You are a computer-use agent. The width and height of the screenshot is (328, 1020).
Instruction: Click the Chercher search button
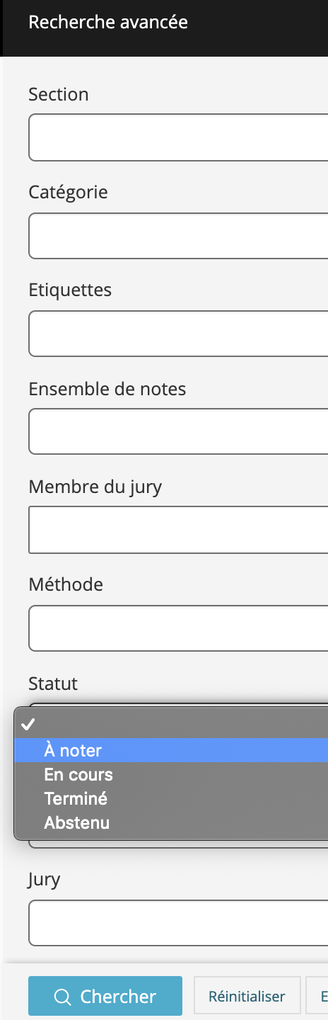(105, 997)
